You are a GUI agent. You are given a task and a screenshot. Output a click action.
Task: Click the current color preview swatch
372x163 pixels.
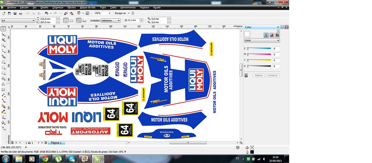[x=247, y=34]
